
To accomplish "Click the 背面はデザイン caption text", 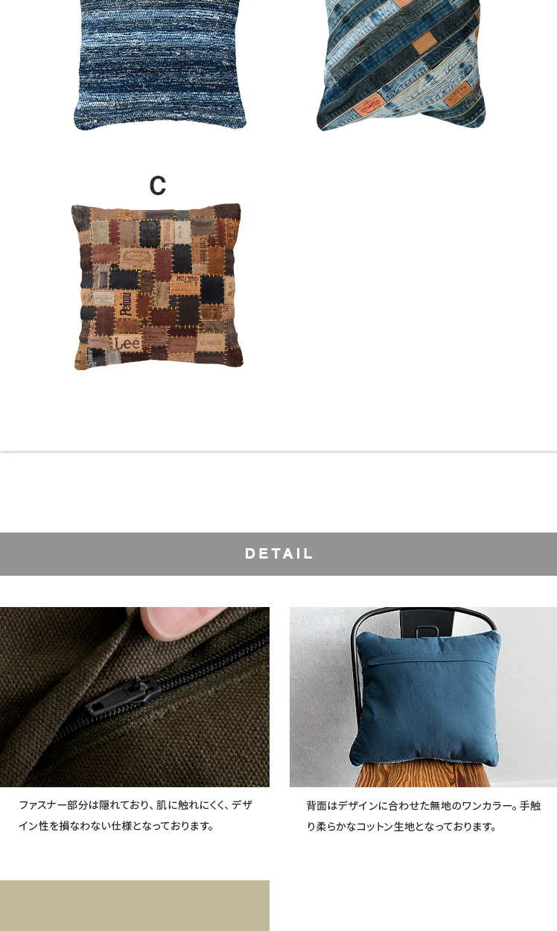I will (423, 816).
